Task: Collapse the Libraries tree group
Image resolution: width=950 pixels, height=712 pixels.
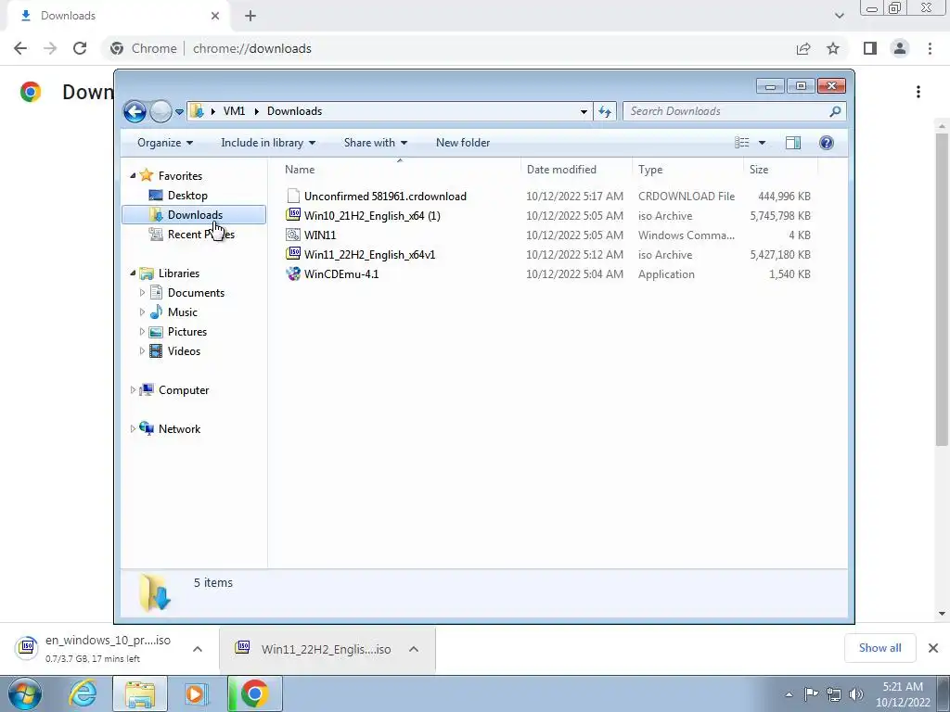Action: click(x=133, y=273)
